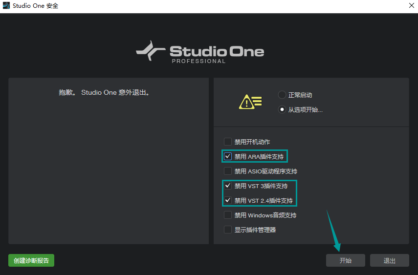Click the yellow warning options icon
The height and width of the screenshot is (275, 418).
(x=250, y=102)
